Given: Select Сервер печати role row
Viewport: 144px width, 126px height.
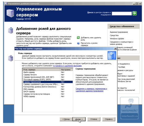Looking at the screenshot, I should [x=48, y=75].
